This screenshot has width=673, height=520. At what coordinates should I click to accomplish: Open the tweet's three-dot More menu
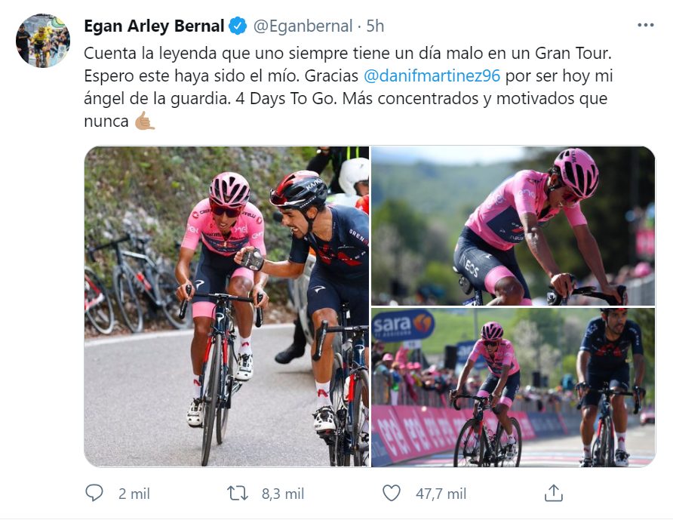[645, 25]
